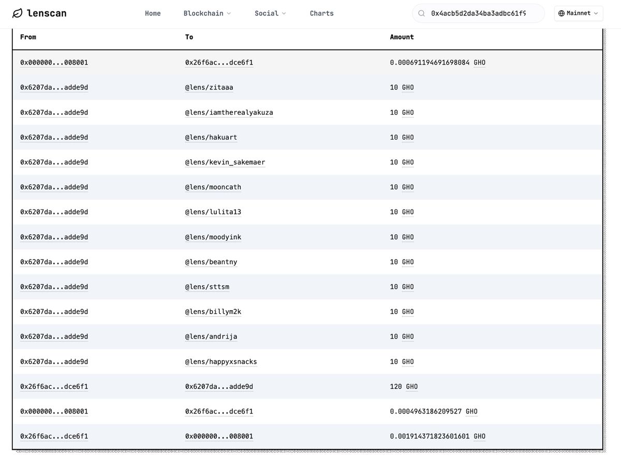This screenshot has height=458, width=621.
Task: Go to the Home page
Action: coord(153,13)
